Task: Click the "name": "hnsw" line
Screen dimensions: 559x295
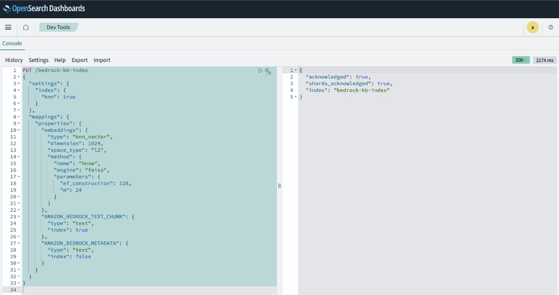Action: tap(77, 164)
